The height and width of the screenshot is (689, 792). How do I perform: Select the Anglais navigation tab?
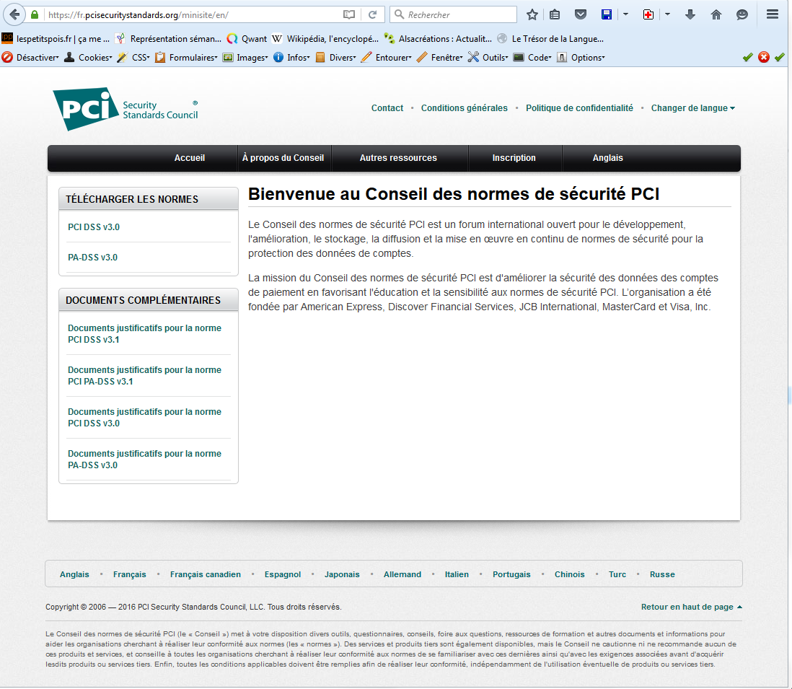tap(607, 158)
